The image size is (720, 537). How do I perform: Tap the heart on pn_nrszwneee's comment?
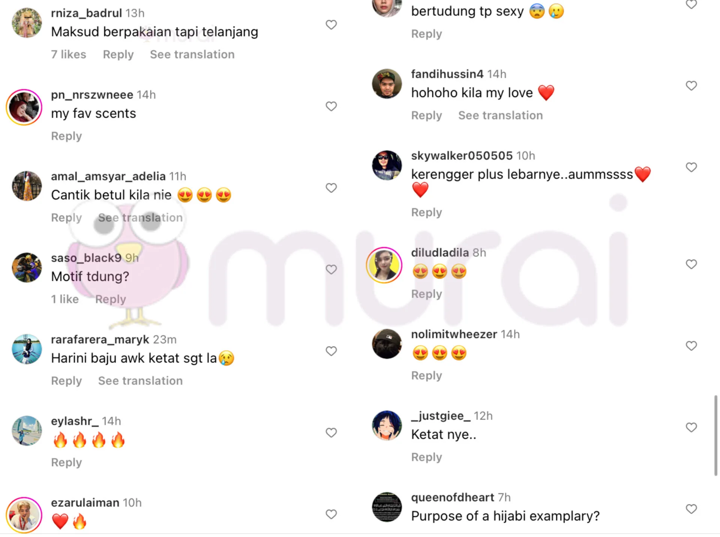(331, 106)
